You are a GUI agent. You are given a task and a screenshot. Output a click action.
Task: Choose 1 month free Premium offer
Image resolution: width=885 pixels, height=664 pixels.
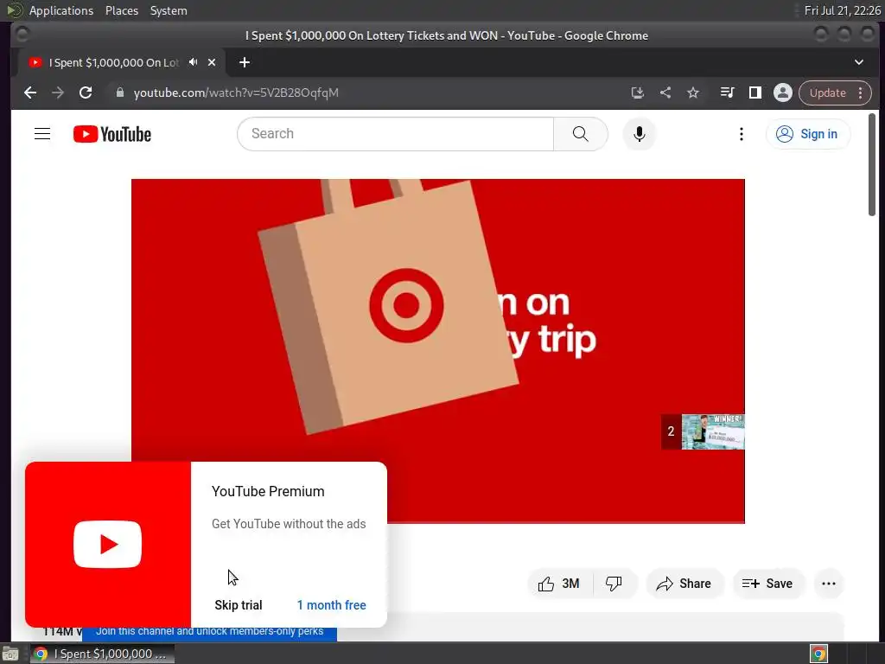pyautogui.click(x=331, y=604)
